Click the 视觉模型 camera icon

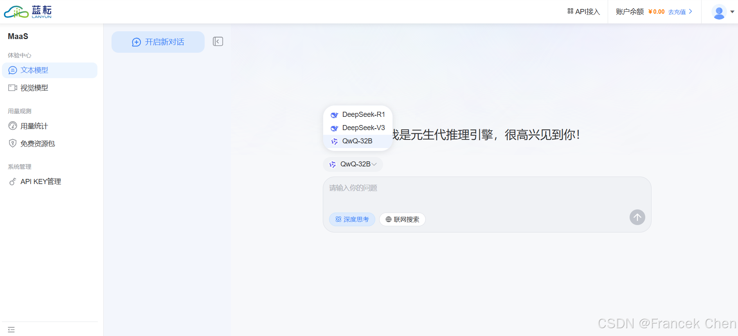(13, 88)
